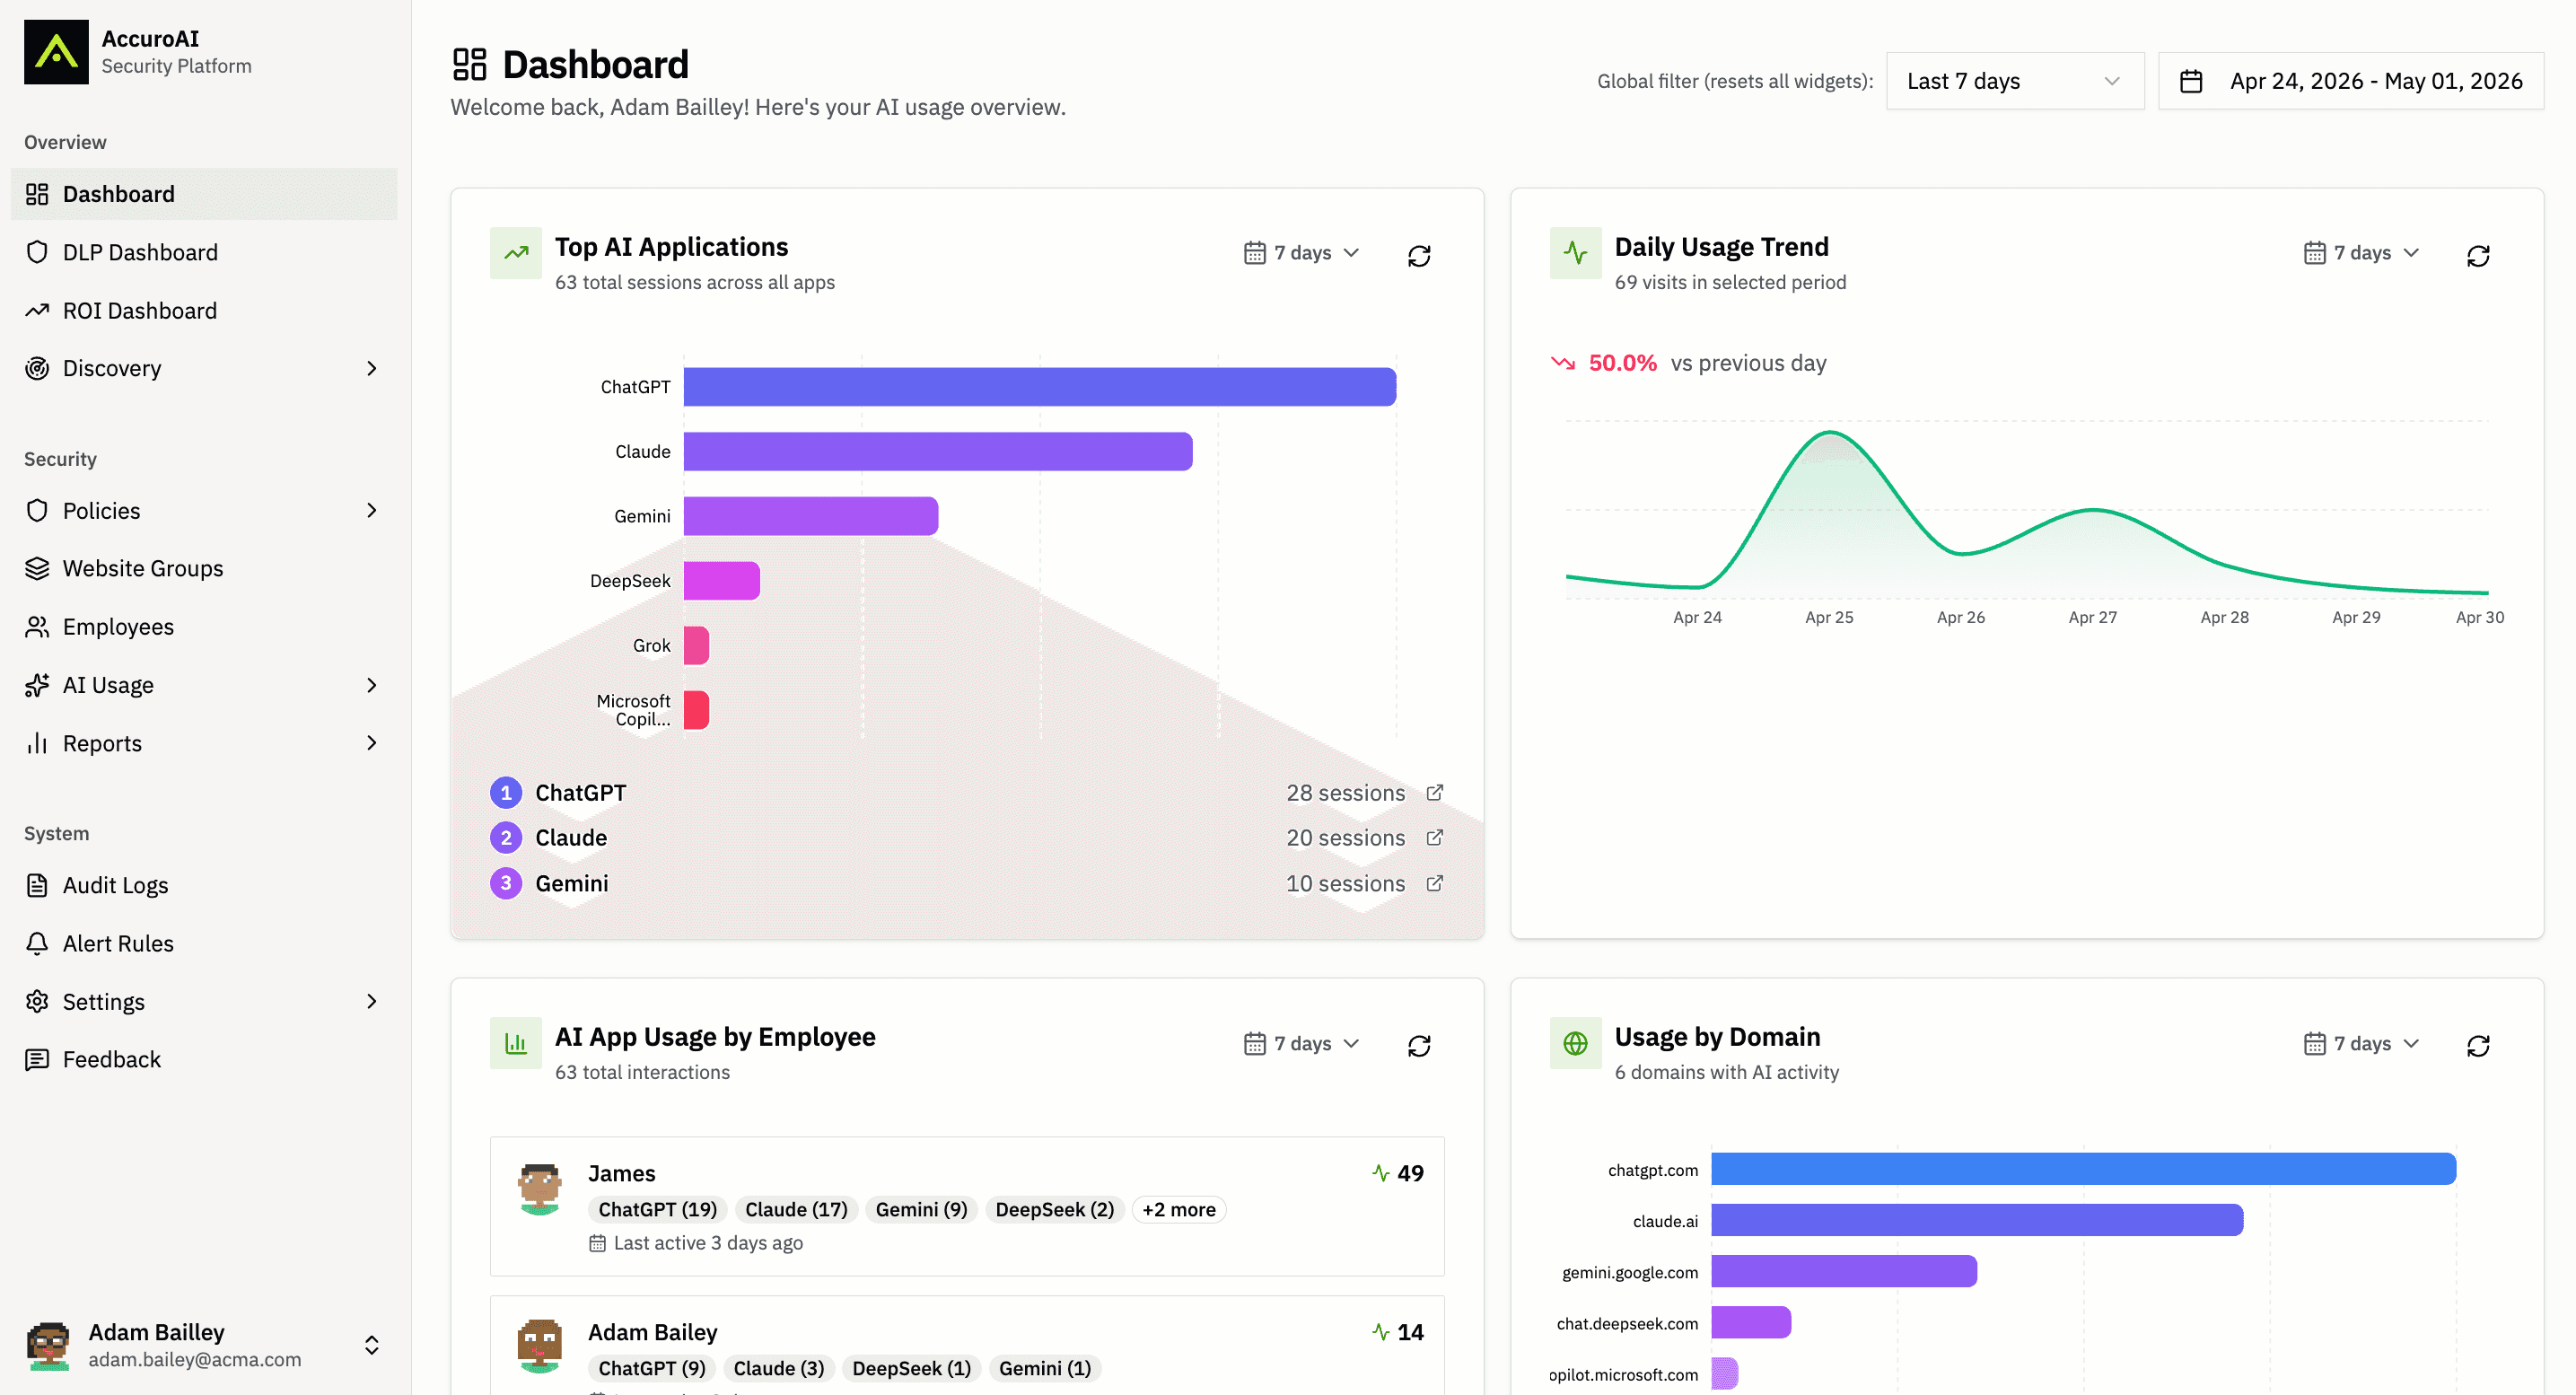Viewport: 2576px width, 1395px height.
Task: Click the ChatGPT bar in applications chart
Action: click(1040, 387)
